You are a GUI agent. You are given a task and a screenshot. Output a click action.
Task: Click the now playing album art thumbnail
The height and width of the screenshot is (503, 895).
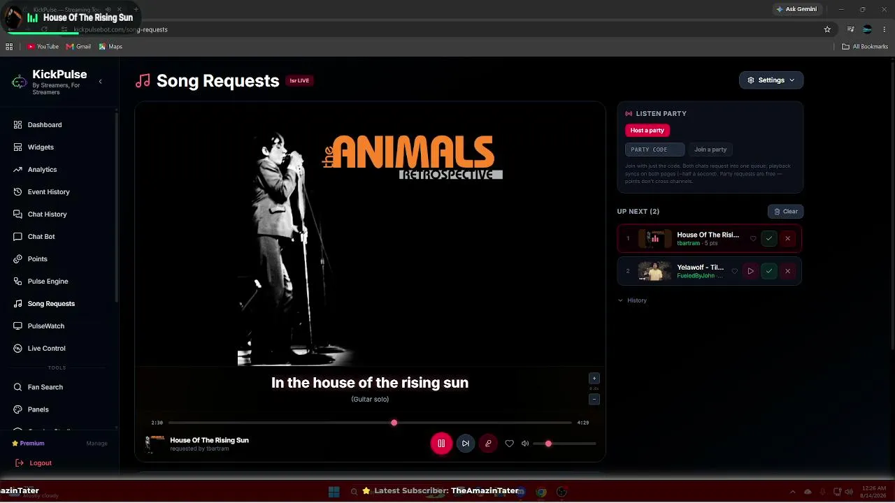pos(154,444)
